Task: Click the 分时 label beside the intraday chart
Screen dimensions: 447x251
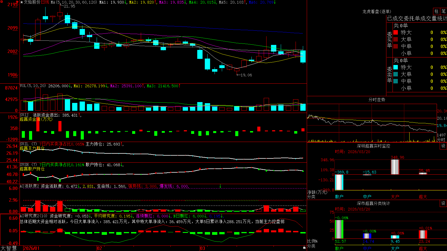Action: tap(441, 140)
